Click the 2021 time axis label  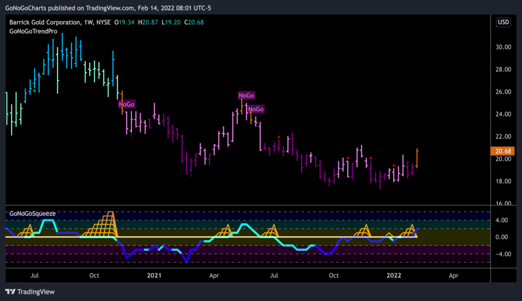(x=154, y=276)
